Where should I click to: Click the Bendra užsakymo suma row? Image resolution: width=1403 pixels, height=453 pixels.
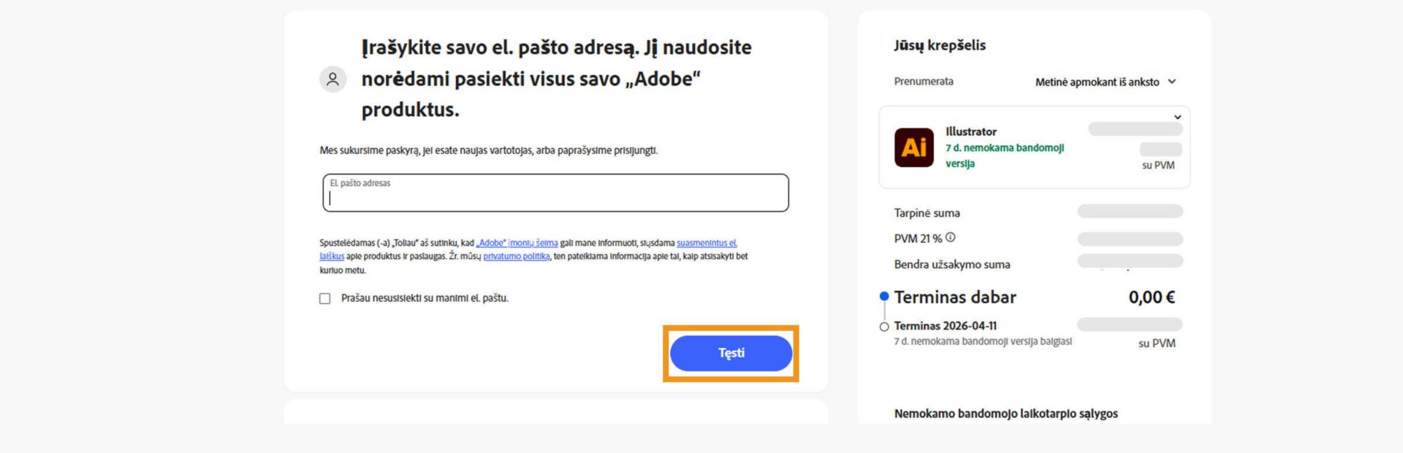coord(952,264)
